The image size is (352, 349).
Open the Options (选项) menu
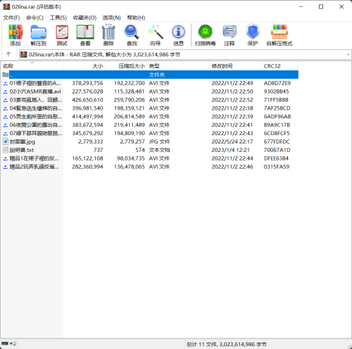(x=111, y=18)
